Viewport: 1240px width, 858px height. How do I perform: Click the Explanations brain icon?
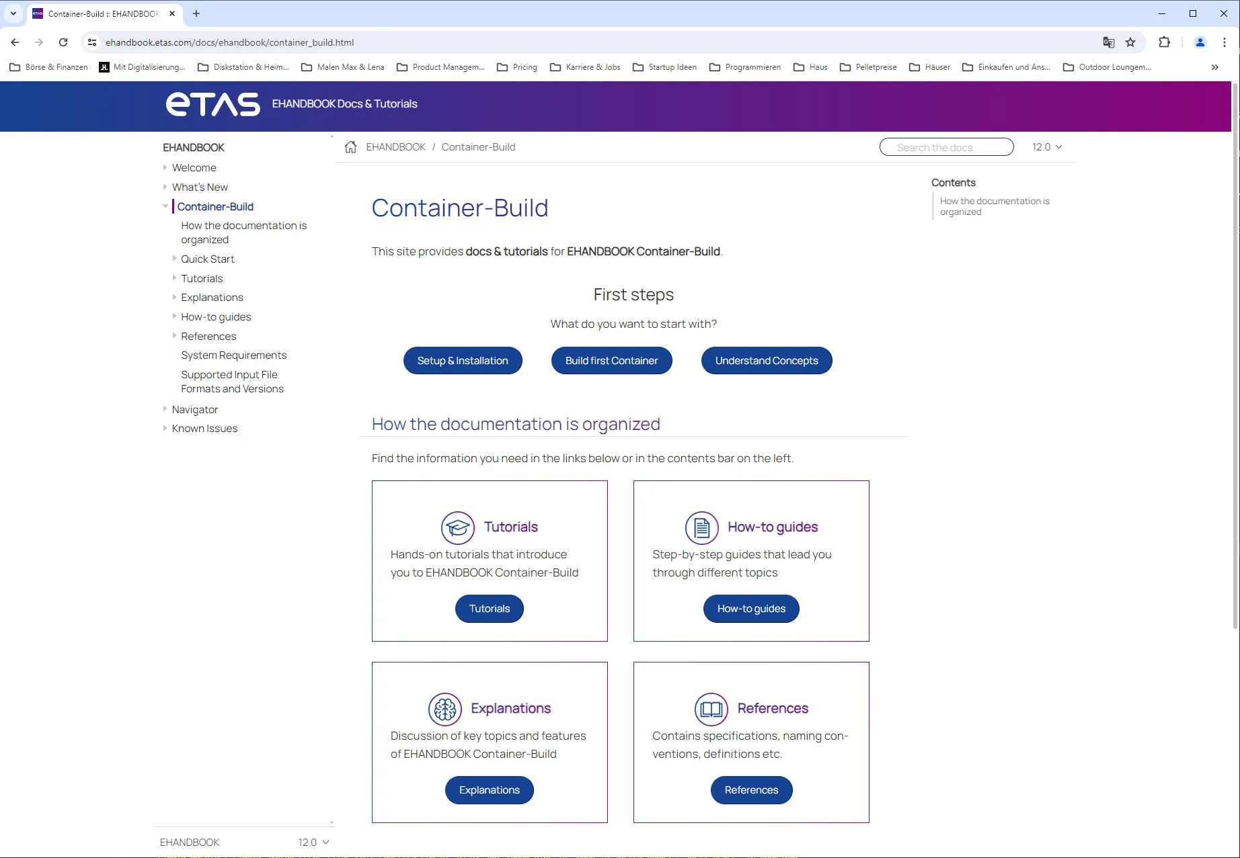pos(444,708)
